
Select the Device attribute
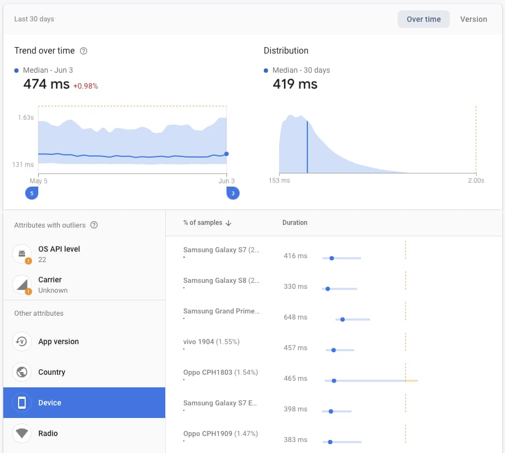[x=84, y=403]
